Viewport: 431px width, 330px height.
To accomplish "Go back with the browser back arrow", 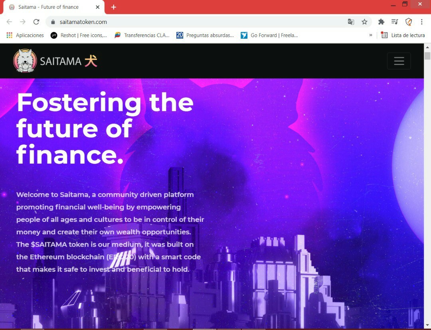I will click(9, 22).
